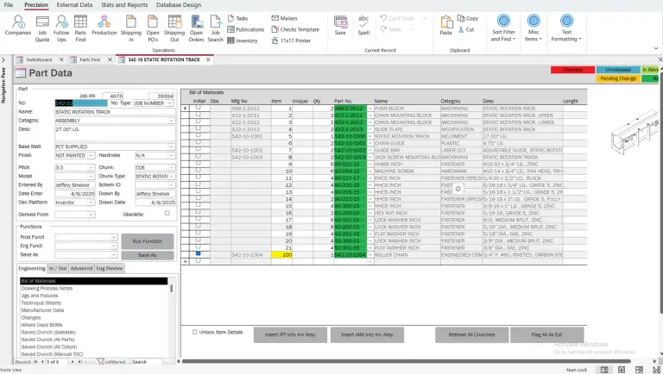This screenshot has height=374, width=663.
Task: Enable Unlock Item Details checkbox
Action: tap(194, 333)
